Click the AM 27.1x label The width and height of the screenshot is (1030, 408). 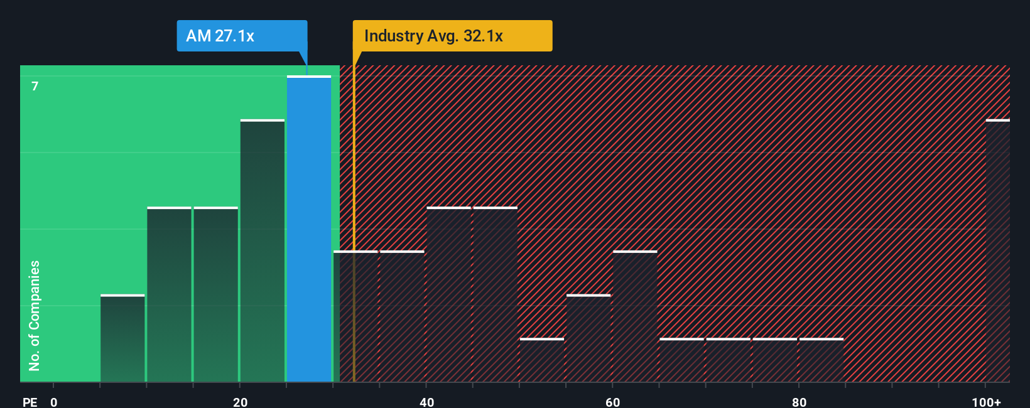(242, 36)
